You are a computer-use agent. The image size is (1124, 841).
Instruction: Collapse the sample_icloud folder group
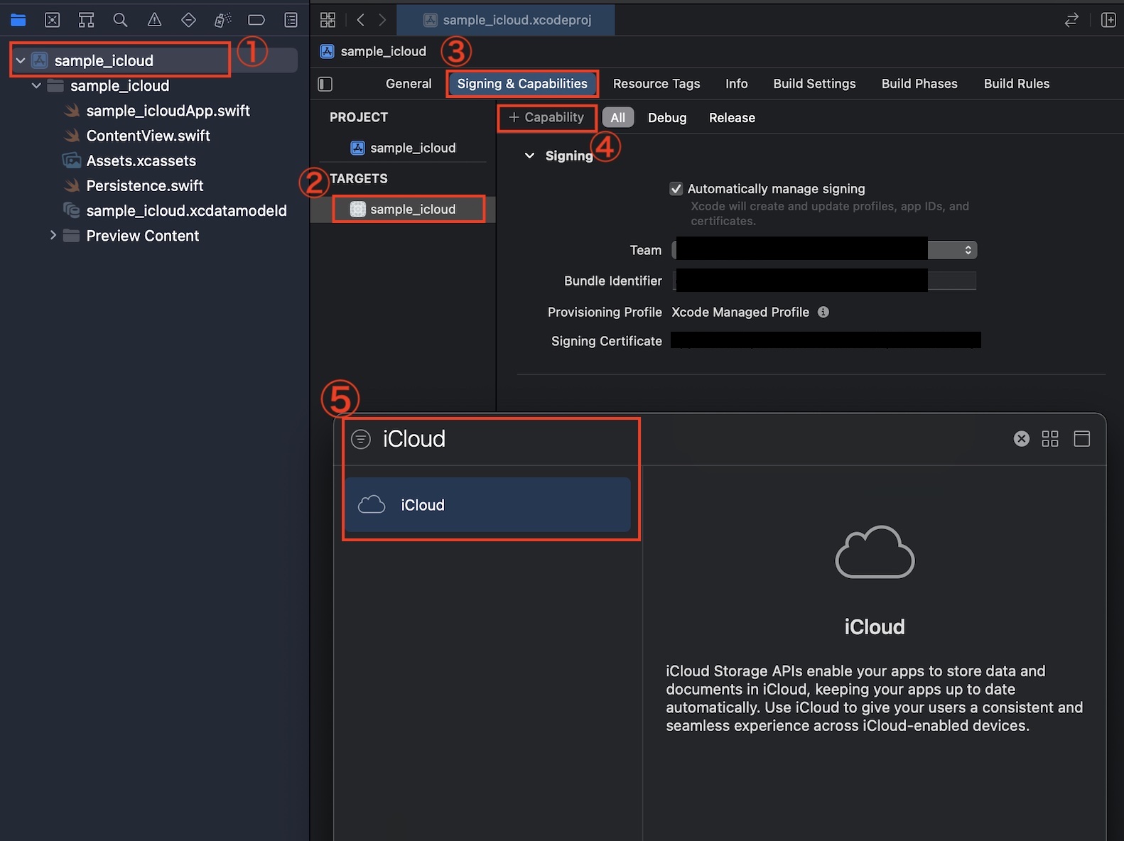(36, 86)
